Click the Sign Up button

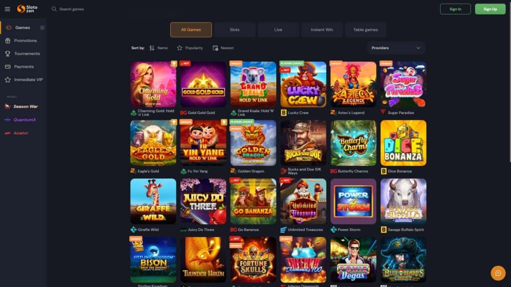coord(490,9)
